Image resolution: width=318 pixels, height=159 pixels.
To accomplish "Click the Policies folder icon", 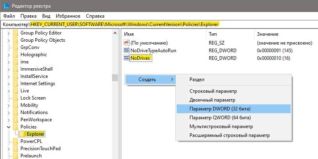I will pos(15,127).
